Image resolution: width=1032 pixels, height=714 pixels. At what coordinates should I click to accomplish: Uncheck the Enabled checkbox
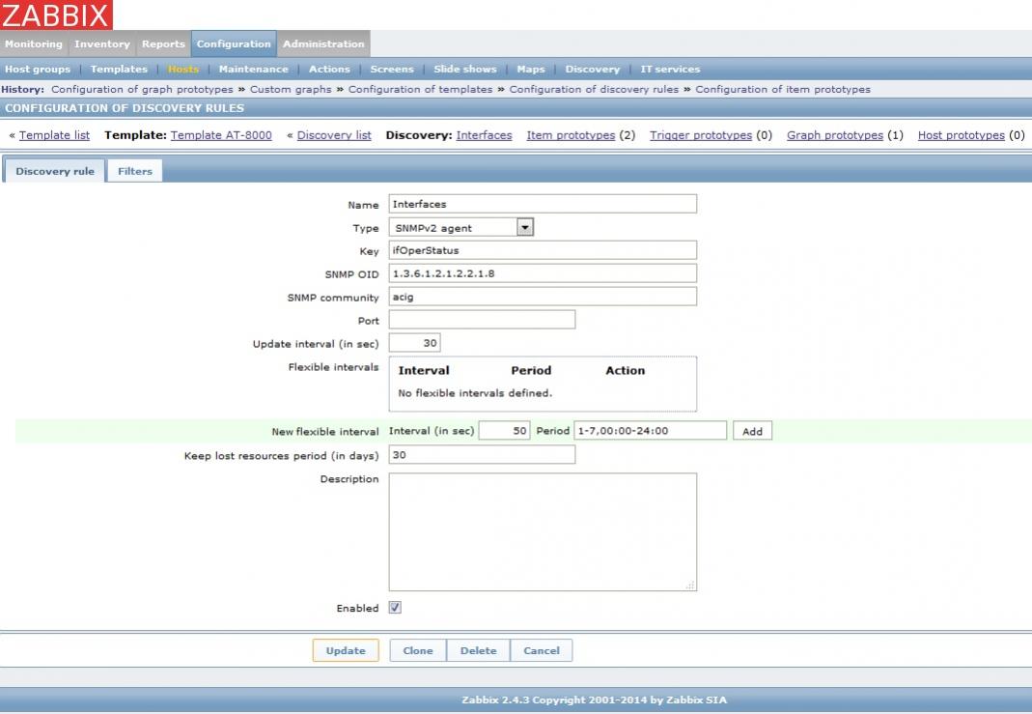click(x=395, y=608)
